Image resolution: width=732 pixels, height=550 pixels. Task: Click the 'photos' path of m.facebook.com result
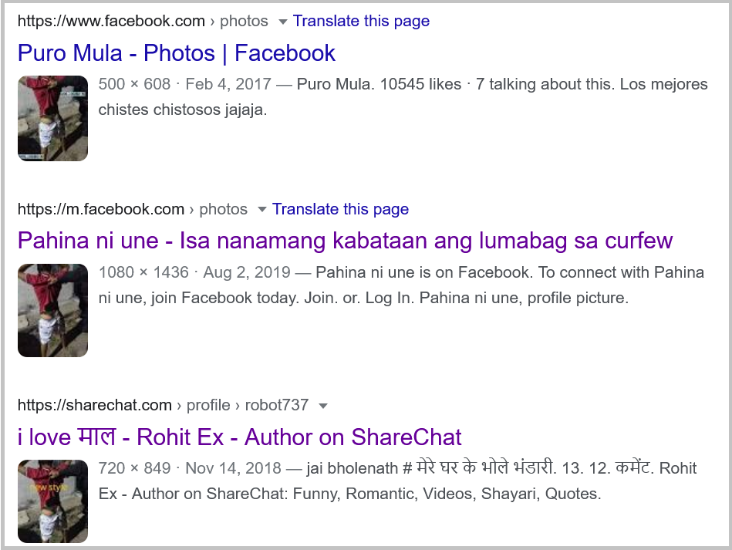click(223, 209)
